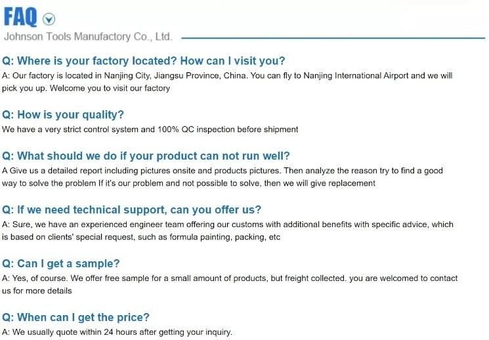
Task: Select the Johnson Tools Manufactory Co., Ltd. text
Action: coord(88,37)
